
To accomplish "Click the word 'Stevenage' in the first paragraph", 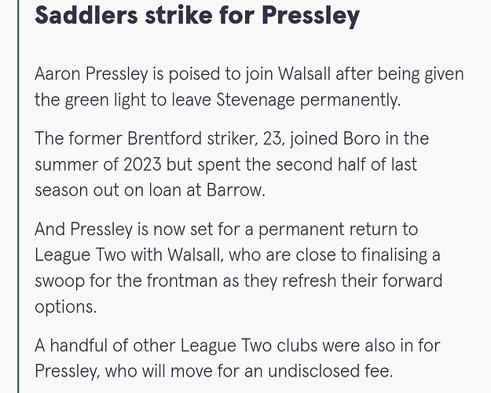I will [255, 101].
